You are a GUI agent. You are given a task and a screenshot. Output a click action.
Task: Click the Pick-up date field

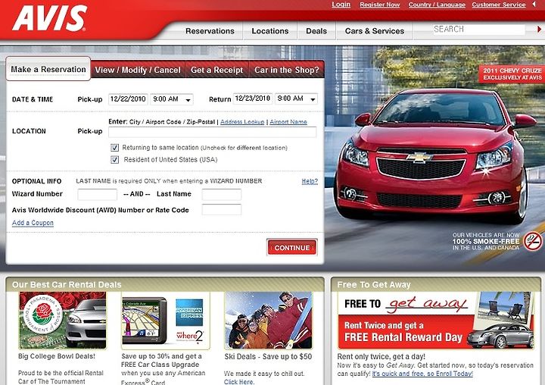pyautogui.click(x=128, y=99)
